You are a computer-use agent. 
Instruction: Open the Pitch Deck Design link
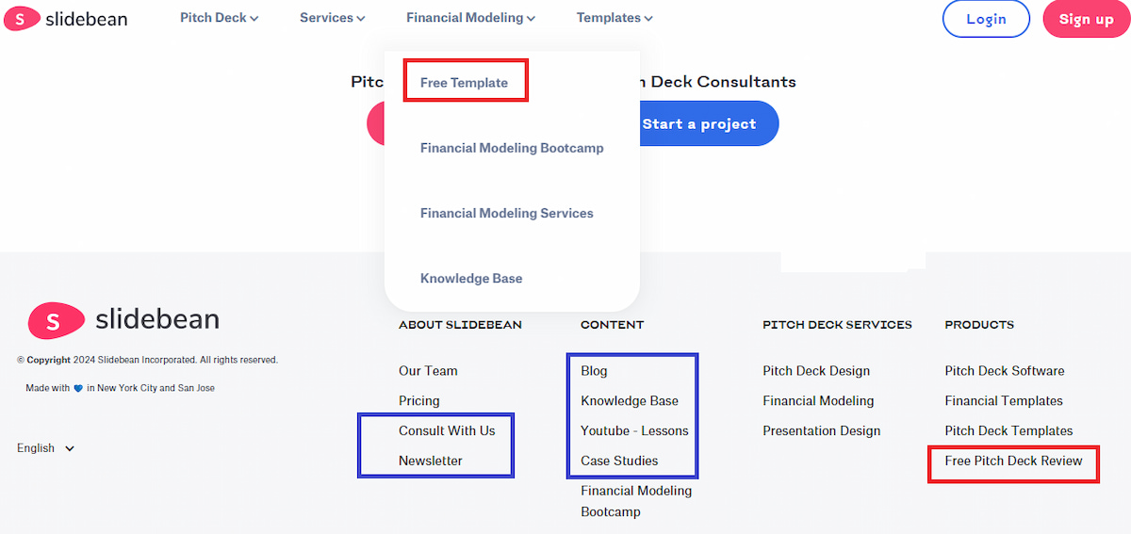click(x=816, y=371)
